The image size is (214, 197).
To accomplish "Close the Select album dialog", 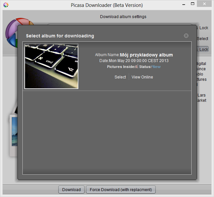I will click(x=186, y=36).
